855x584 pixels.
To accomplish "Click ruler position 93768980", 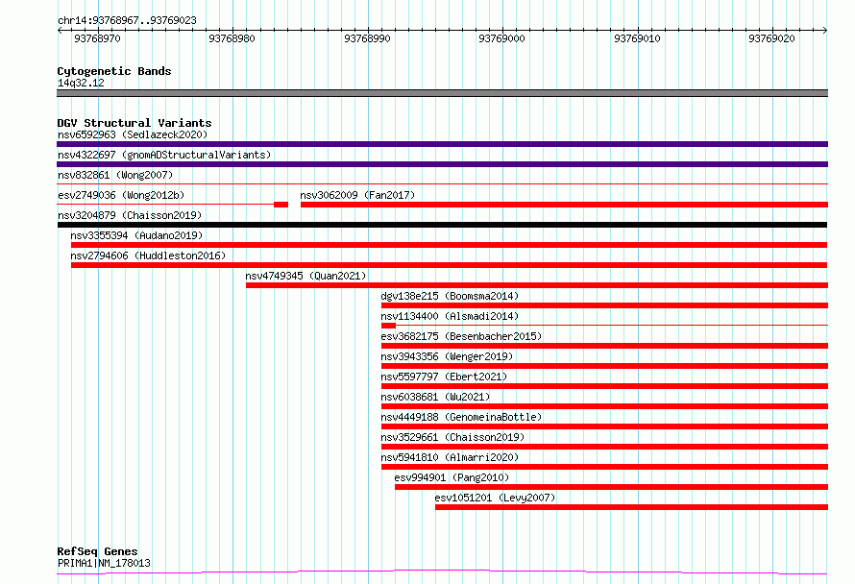I will [232, 38].
